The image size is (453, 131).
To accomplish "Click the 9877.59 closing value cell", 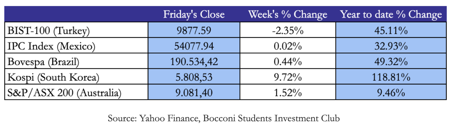I will pyautogui.click(x=194, y=31).
